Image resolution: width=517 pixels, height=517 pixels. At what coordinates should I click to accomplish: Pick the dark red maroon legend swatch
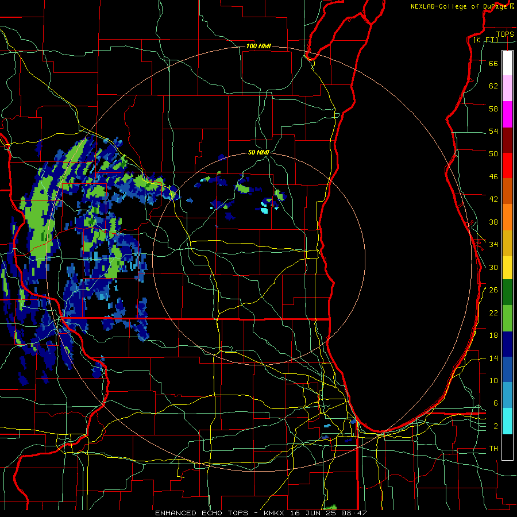point(507,140)
